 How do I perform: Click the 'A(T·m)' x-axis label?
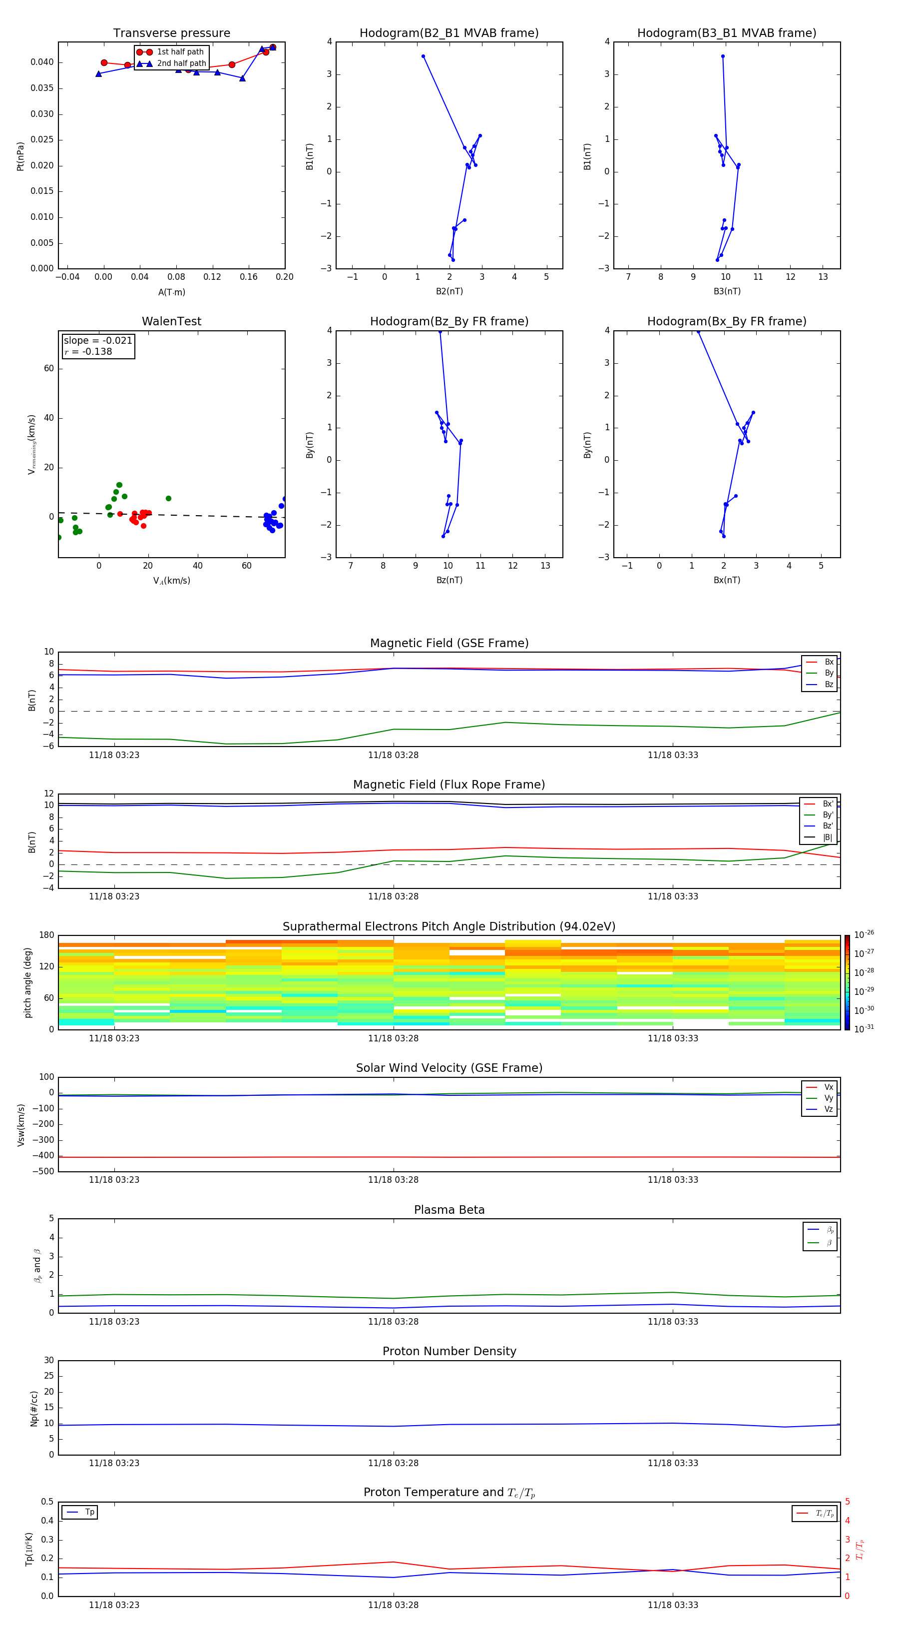(171, 292)
